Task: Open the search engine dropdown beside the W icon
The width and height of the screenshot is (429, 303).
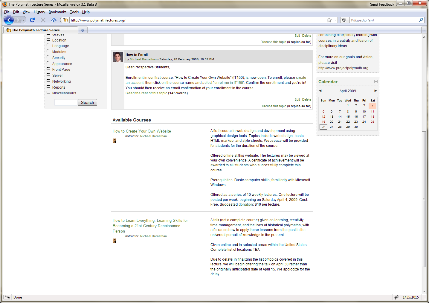Action: (348, 20)
